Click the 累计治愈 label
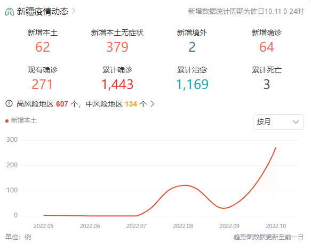The image size is (311, 251). click(192, 70)
